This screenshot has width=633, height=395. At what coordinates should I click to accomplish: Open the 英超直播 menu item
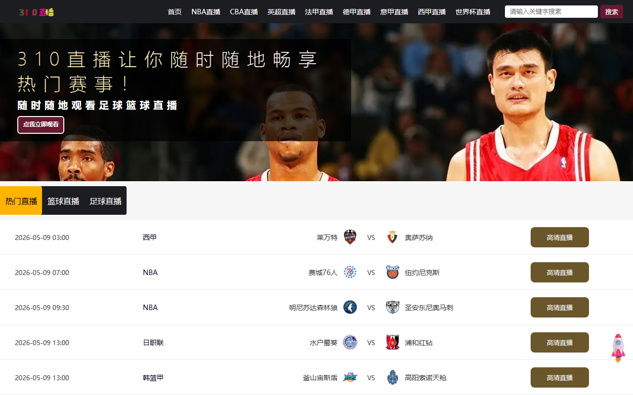coord(281,12)
